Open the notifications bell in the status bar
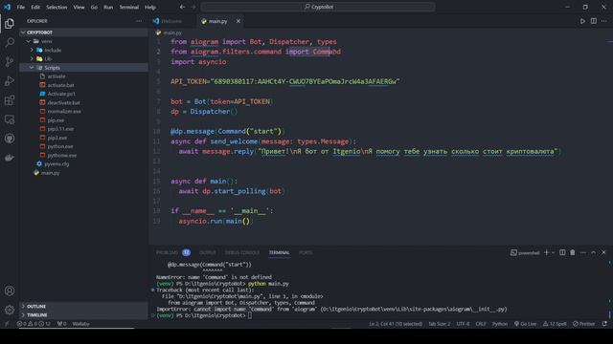This screenshot has height=344, width=613. click(x=604, y=324)
